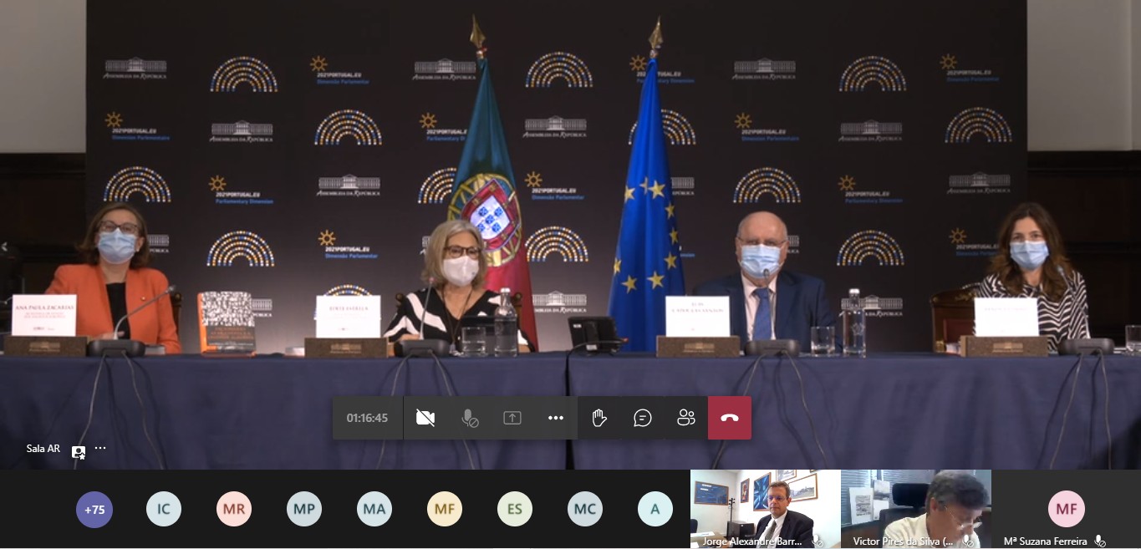Open more actions menu in meeting toolbar
This screenshot has width=1141, height=549.
click(x=556, y=418)
